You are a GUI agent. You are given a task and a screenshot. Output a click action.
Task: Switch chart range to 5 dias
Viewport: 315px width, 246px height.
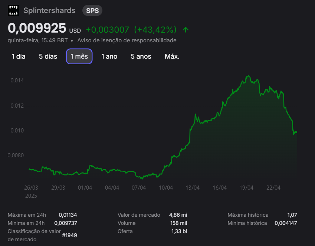(x=48, y=56)
